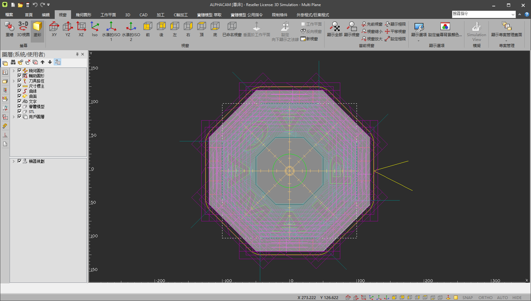Click 視窗放大 zoom in

372,39
